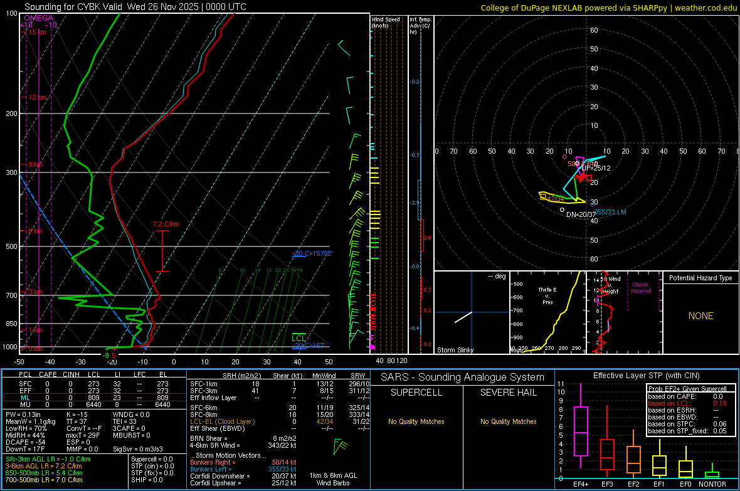The width and height of the screenshot is (740, 491).
Task: Click the 15 km height marker
Action: click(37, 32)
